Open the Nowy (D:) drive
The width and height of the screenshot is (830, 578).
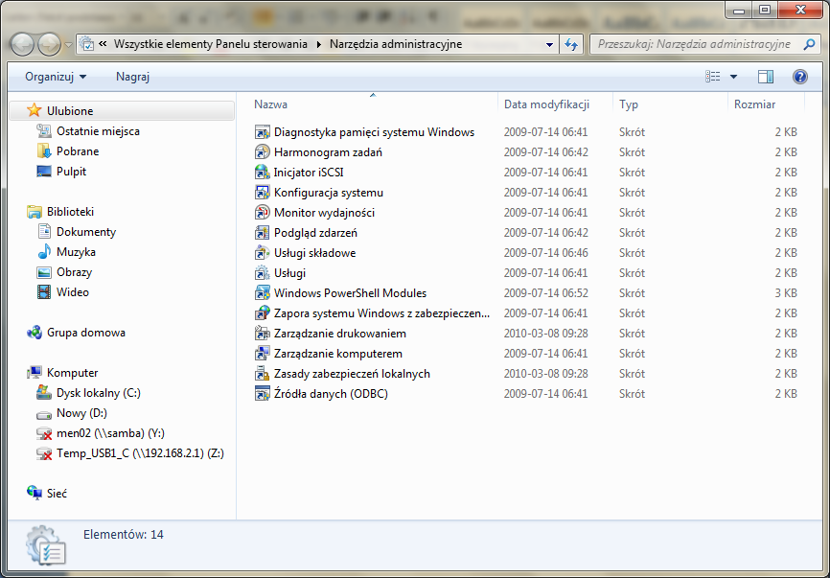click(x=81, y=413)
